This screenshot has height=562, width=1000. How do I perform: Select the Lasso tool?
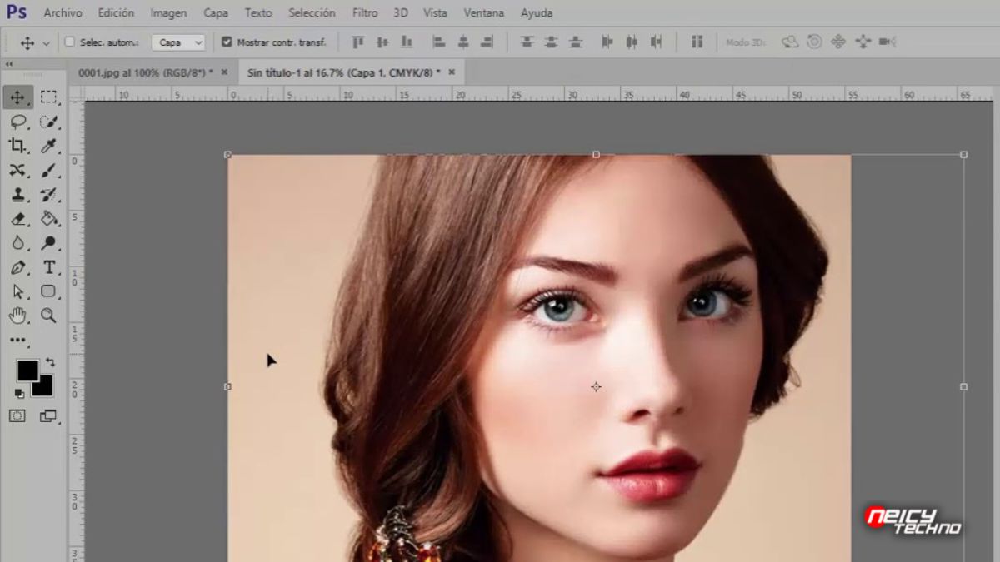17,122
